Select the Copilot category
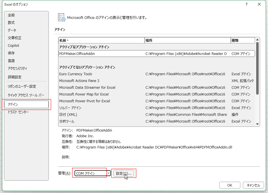The width and height of the screenshot is (268, 193). 14,46
